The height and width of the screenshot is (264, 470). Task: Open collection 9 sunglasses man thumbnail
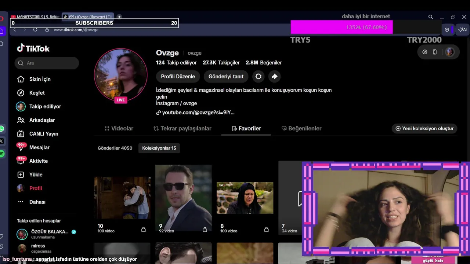(184, 198)
